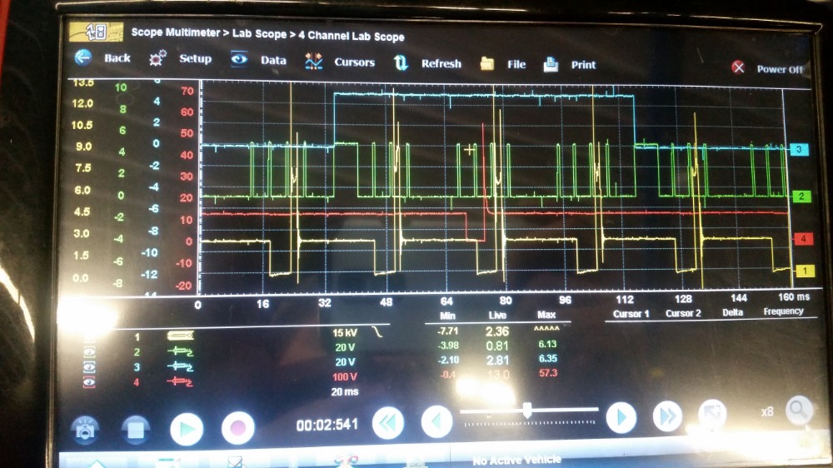The image size is (833, 468).
Task: Click the magnifying glass zoom icon
Action: coord(798,410)
